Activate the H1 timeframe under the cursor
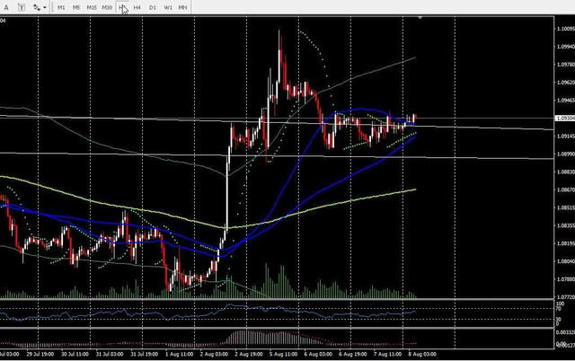575x361 pixels. tap(122, 7)
